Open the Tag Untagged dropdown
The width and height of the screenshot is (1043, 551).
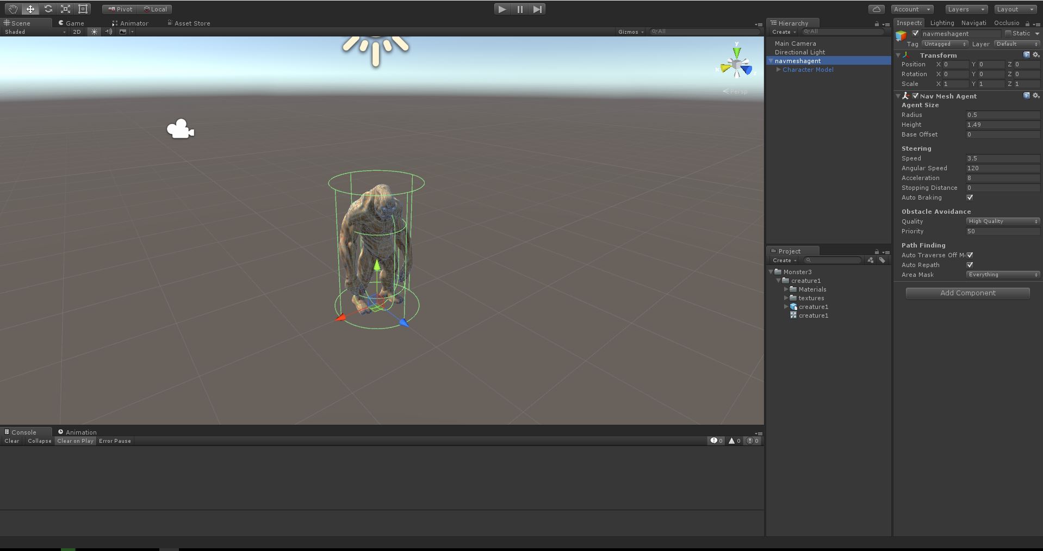pos(945,44)
